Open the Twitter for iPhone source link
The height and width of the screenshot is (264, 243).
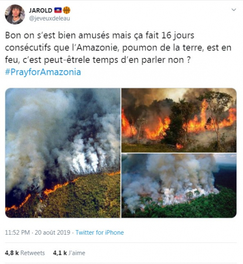100,232
